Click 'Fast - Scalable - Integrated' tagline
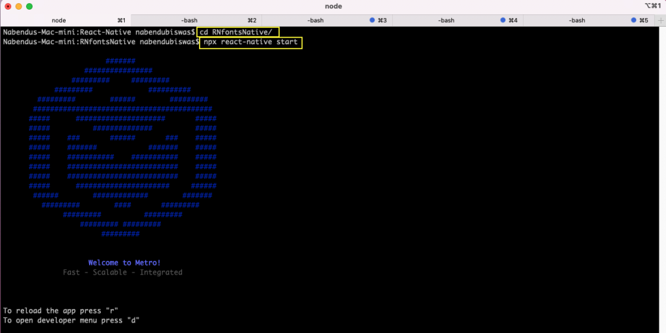The height and width of the screenshot is (333, 666). point(122,273)
